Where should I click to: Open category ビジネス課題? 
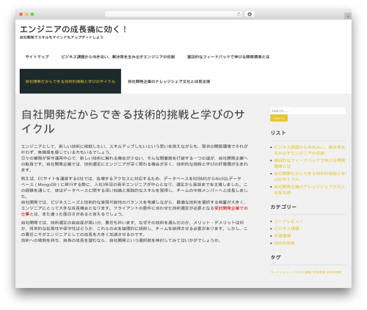tap(286, 229)
